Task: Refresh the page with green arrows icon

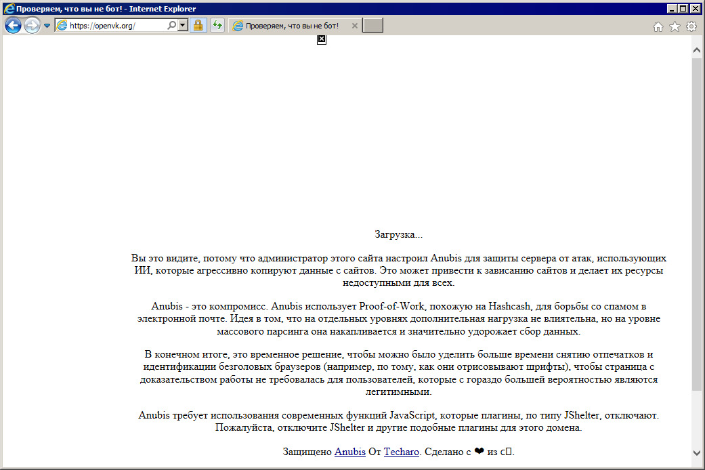Action: tap(217, 26)
